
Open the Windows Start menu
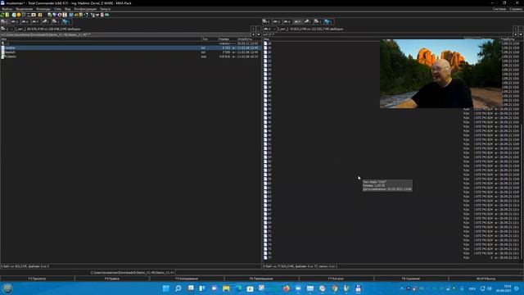[165, 288]
